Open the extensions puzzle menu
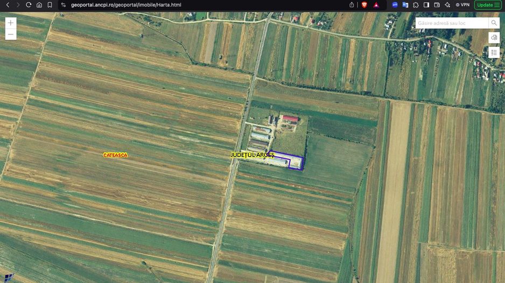The height and width of the screenshot is (283, 505). tap(416, 5)
